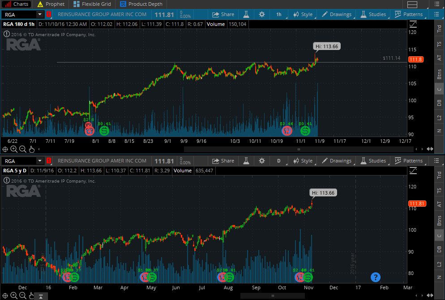Toggle the TS sidebar panel in upper chart
Image resolution: width=445 pixels, height=300 pixels.
coord(439,44)
